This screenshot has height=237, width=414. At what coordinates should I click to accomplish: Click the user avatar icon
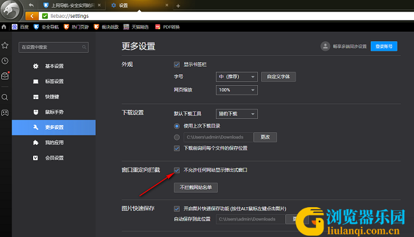(325, 46)
